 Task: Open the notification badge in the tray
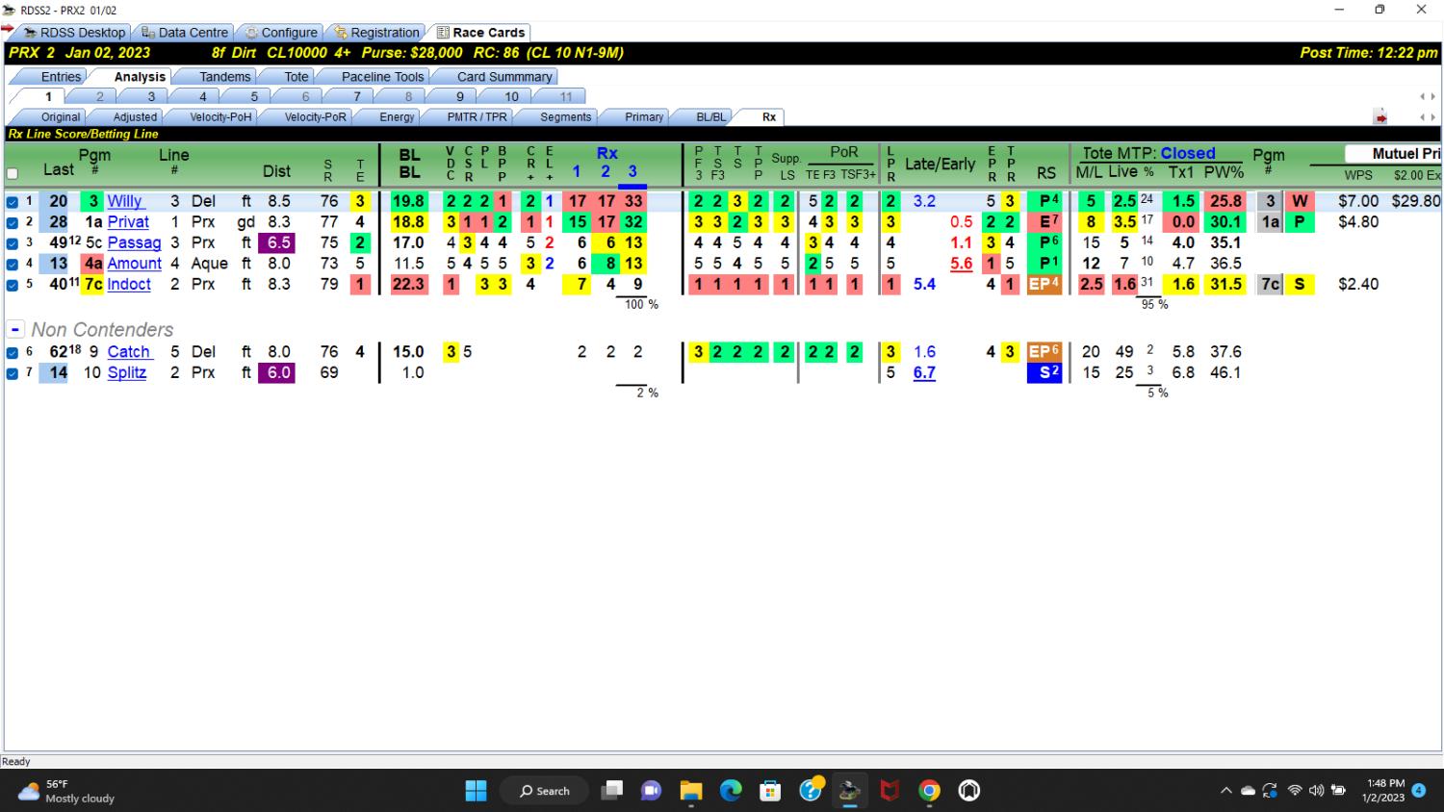point(1418,791)
